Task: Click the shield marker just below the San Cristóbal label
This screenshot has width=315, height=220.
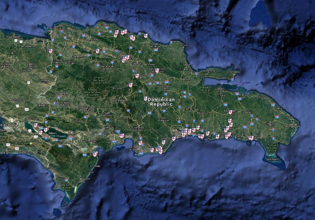Action: click(x=163, y=143)
